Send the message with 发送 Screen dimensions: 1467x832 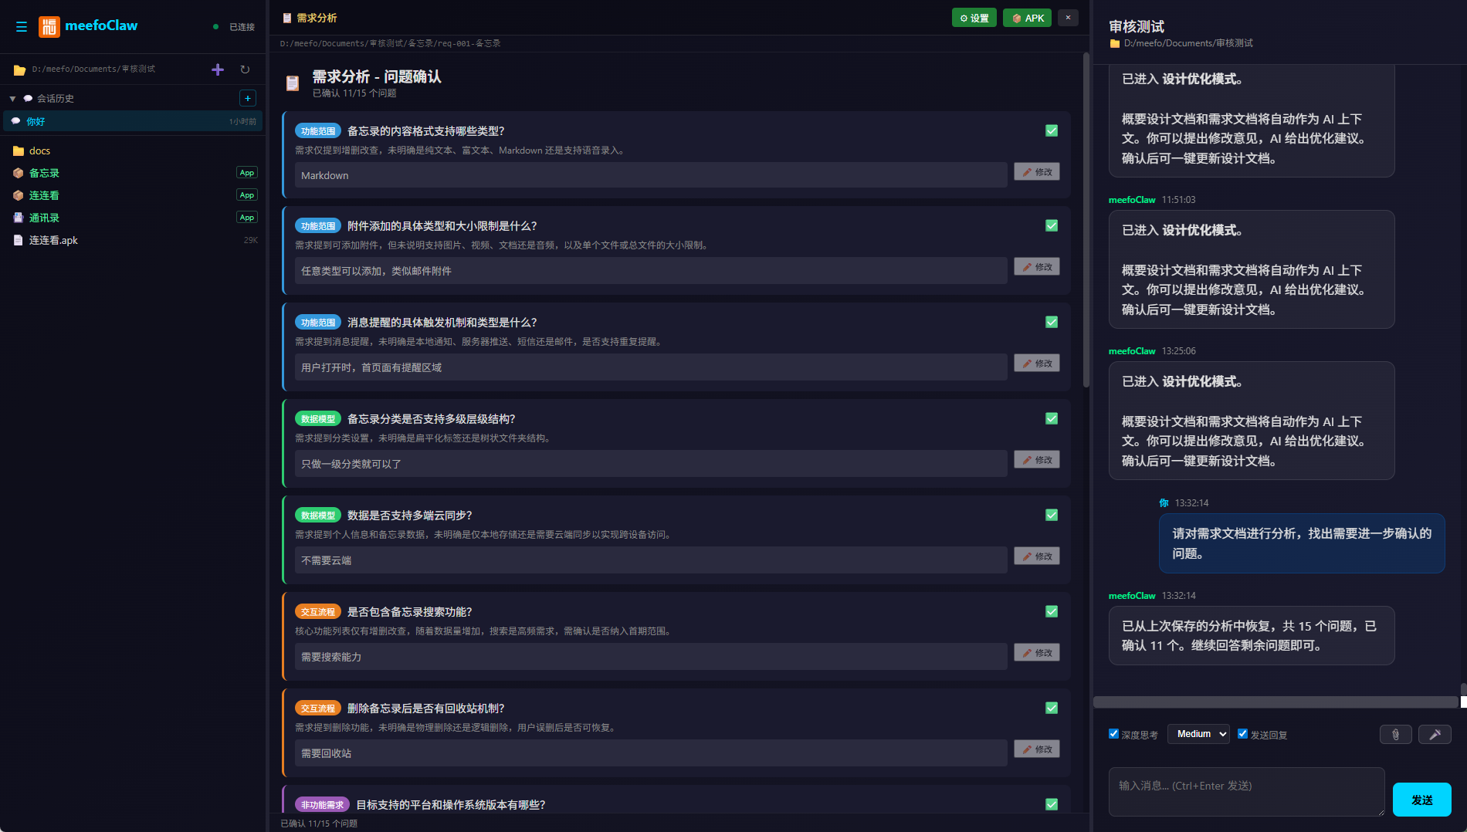click(x=1422, y=800)
